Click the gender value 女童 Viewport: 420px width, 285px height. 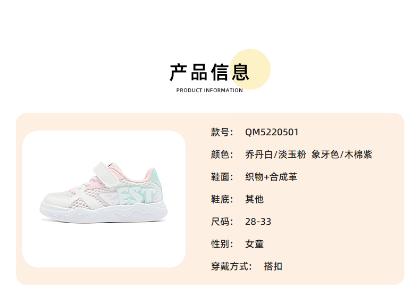pos(255,244)
